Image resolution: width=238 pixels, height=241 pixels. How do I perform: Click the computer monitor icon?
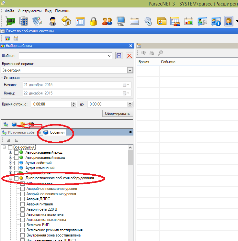coord(121,21)
